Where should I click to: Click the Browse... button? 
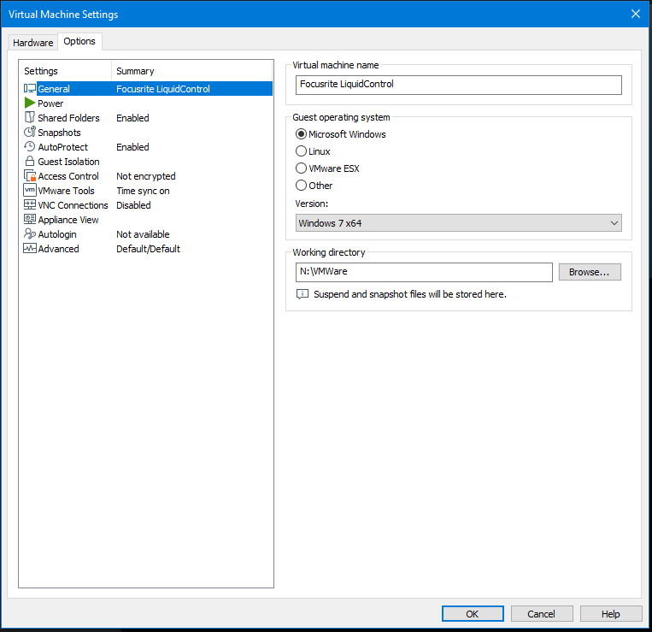coord(590,272)
